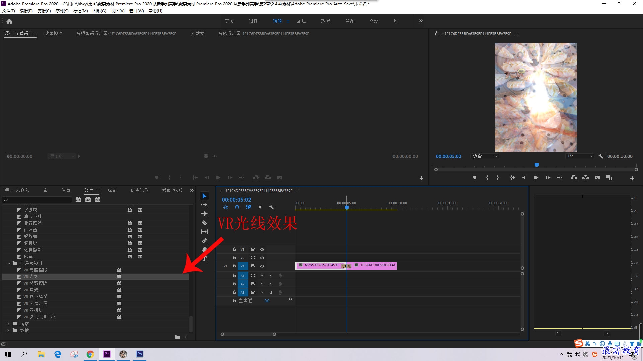The width and height of the screenshot is (643, 361).
Task: Toggle lock on V3 track
Action: tap(234, 249)
